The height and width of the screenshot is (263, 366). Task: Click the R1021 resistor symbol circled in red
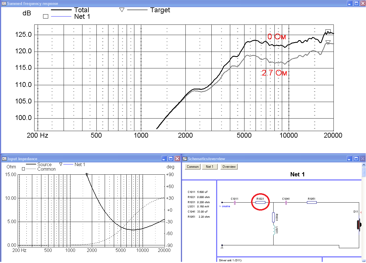tap(260, 203)
